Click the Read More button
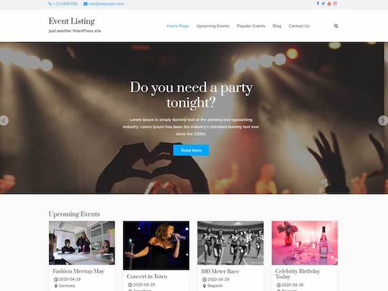 pyautogui.click(x=191, y=150)
